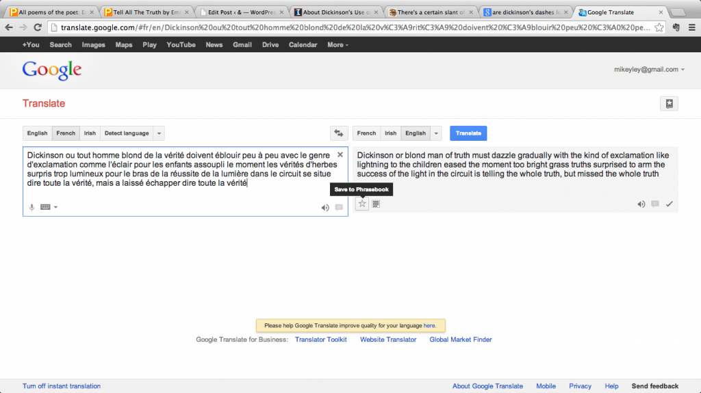Image resolution: width=701 pixels, height=393 pixels.
Task: Reload the page with refresh icon
Action: tap(38, 28)
